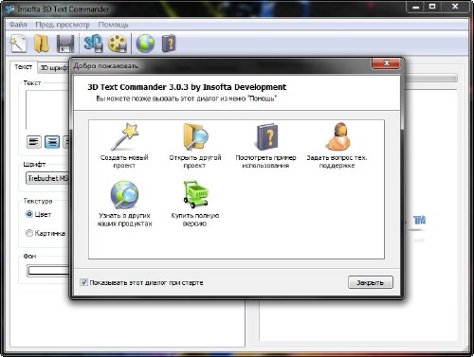Viewport: 474px width, 357px height.
Task: Click inside the Текст input area
Action: coord(47,110)
